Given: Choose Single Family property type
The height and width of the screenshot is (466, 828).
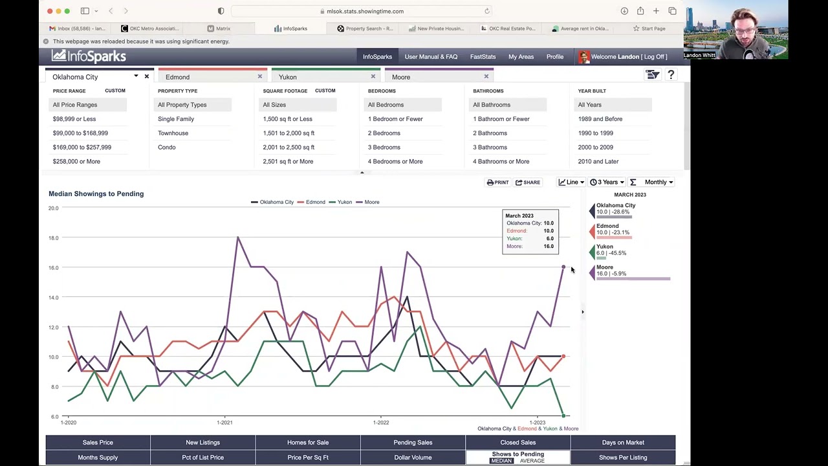Looking at the screenshot, I should coord(176,119).
